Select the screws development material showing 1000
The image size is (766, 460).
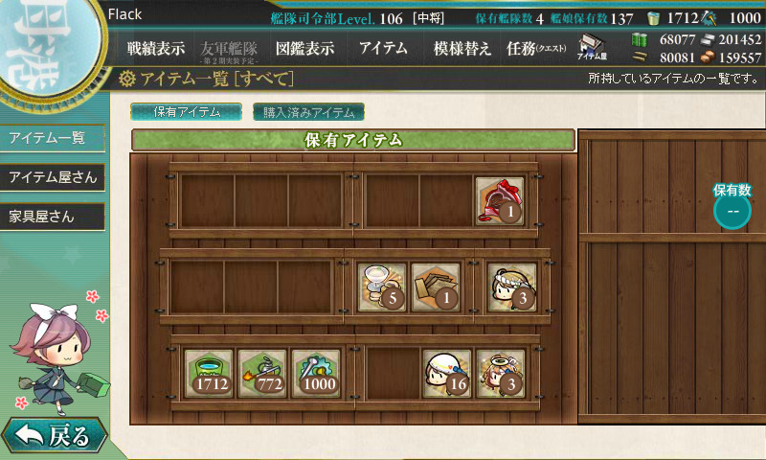coord(316,374)
